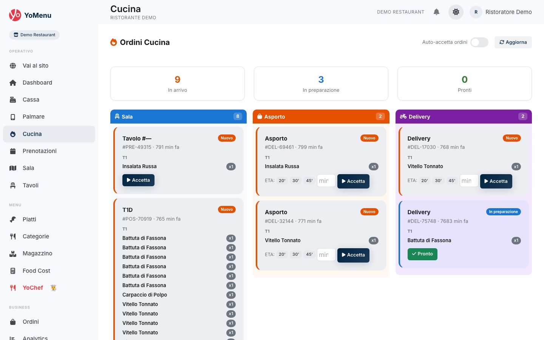Screen dimensions: 544x340
Task: Click the custom min field for #DEL-69461
Action: pos(326,181)
